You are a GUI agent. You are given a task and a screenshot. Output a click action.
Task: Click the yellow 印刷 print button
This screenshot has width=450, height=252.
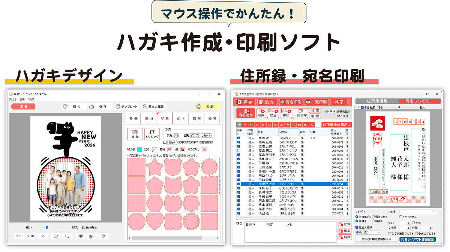pyautogui.click(x=207, y=107)
